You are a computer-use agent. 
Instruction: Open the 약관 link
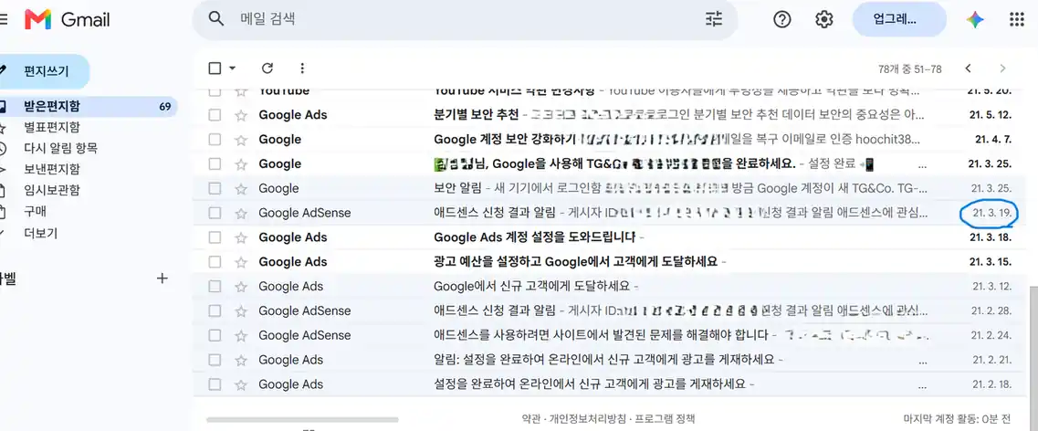(531, 419)
